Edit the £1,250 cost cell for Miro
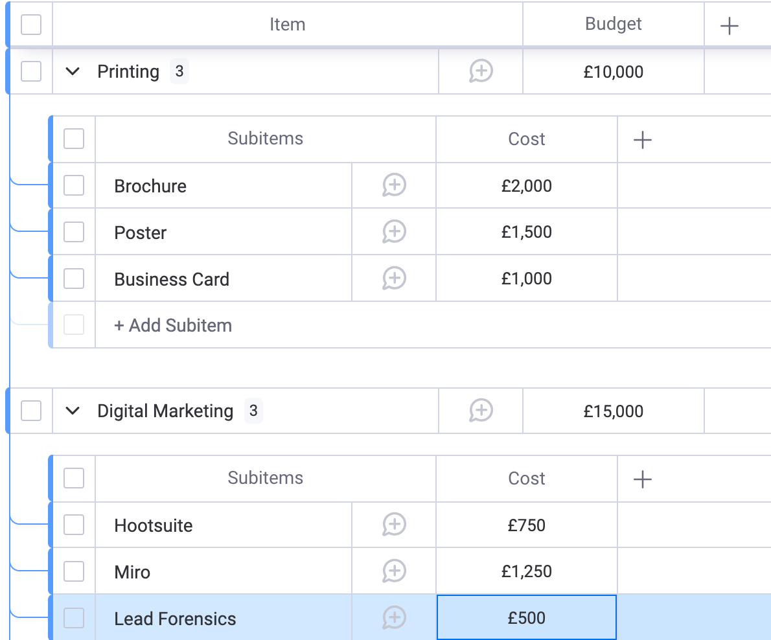This screenshot has height=640, width=771. tap(526, 571)
